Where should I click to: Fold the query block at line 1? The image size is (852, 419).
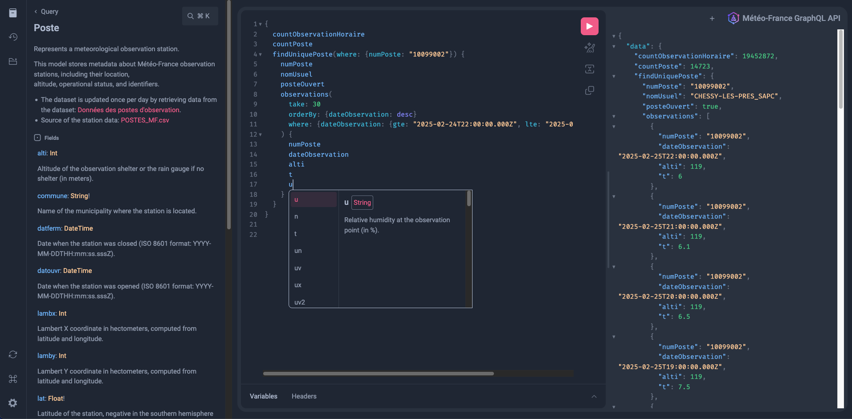pos(260,24)
